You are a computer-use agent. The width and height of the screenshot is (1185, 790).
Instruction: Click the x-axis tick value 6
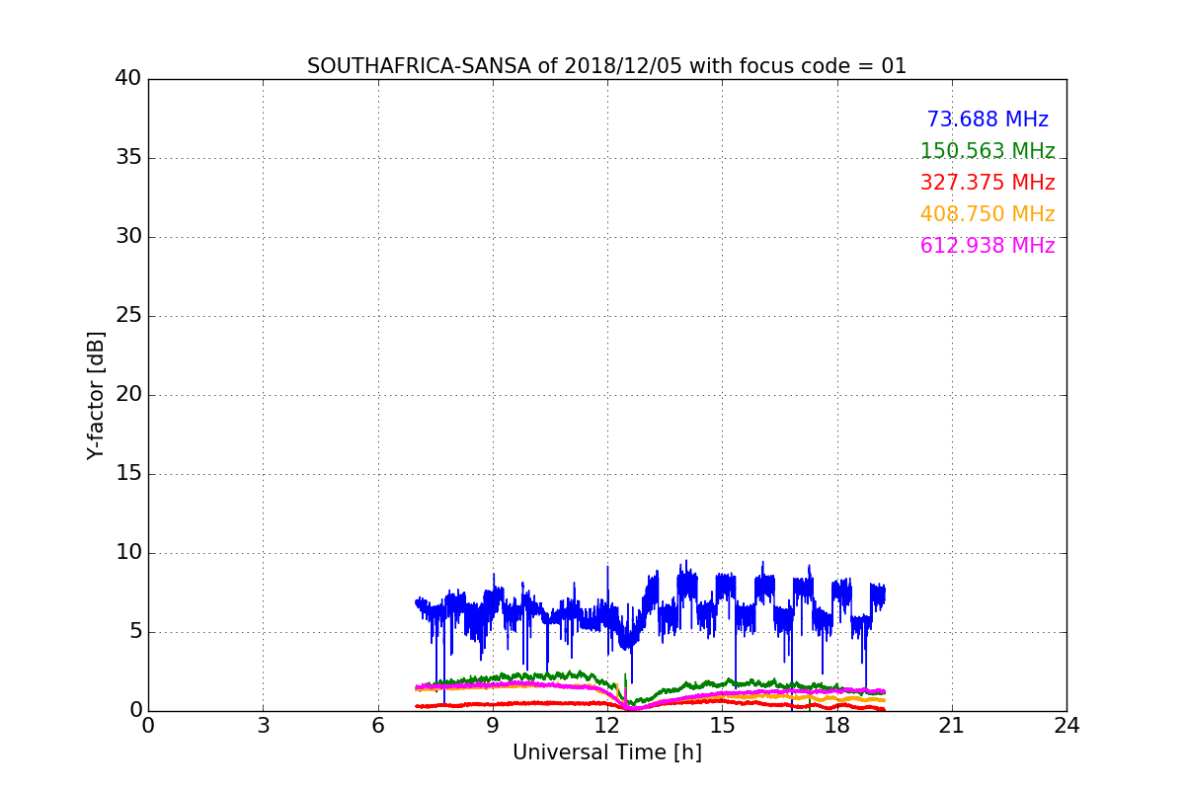click(378, 726)
